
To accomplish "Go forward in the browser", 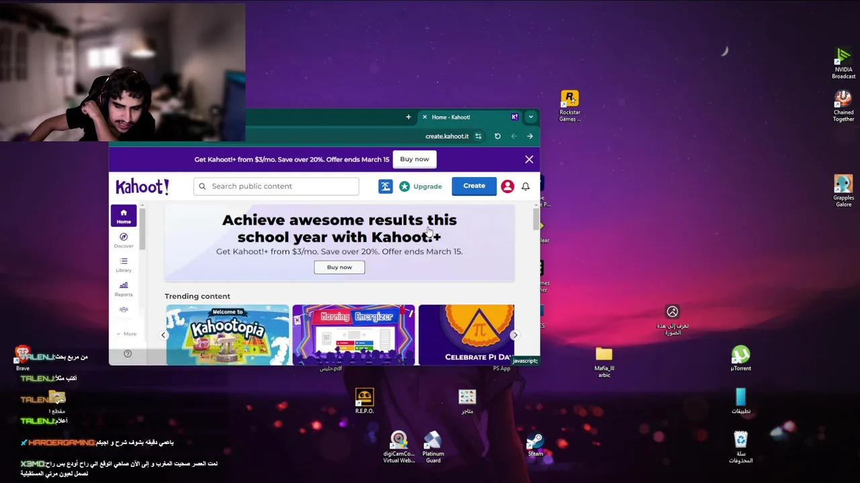I will click(514, 136).
